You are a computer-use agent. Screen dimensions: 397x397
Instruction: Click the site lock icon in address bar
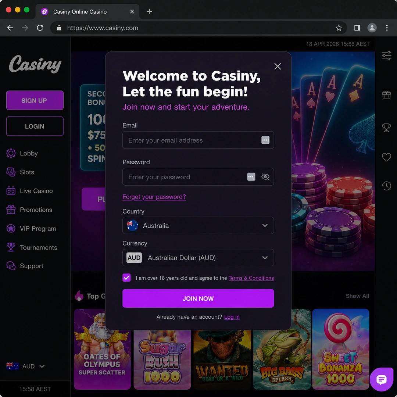point(59,28)
